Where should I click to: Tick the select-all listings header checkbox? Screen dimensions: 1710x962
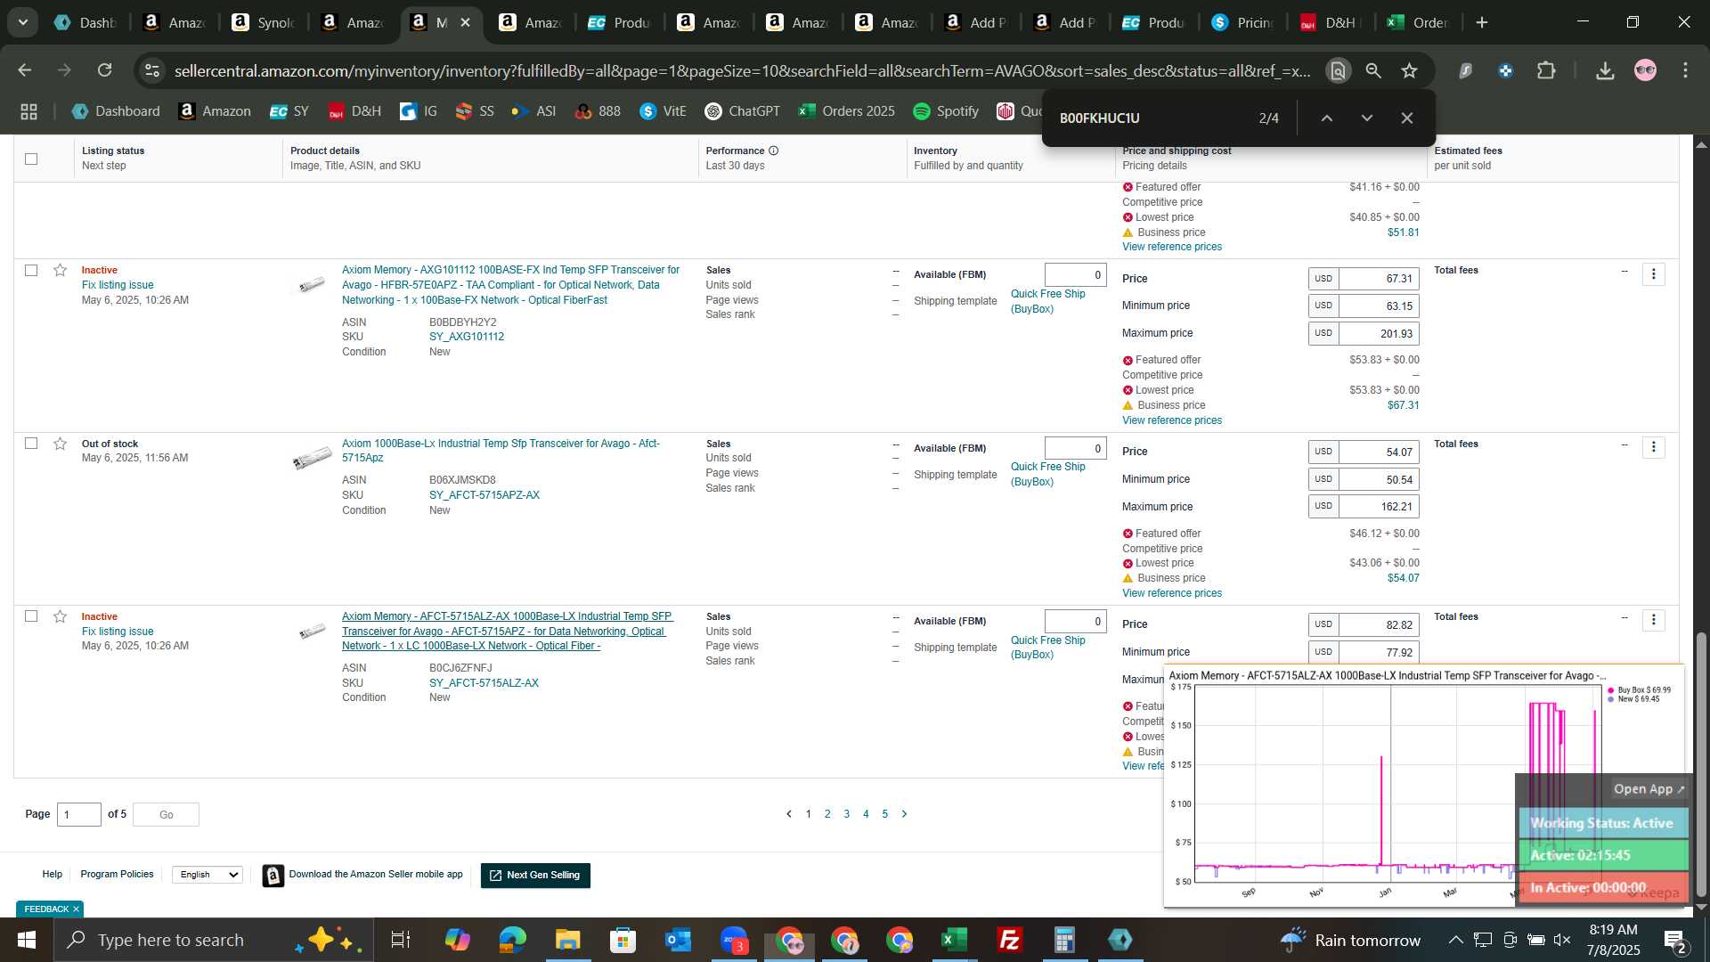click(x=31, y=159)
